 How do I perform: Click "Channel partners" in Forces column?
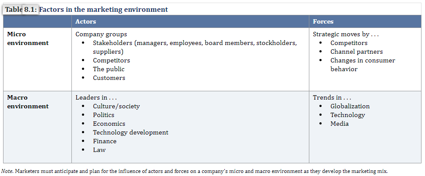[356, 52]
